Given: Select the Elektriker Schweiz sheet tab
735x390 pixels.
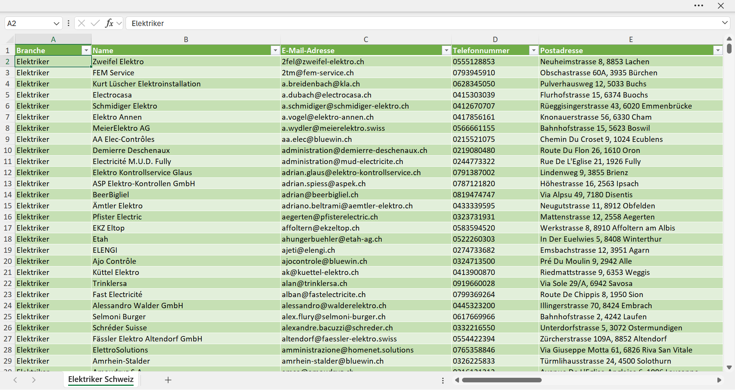Looking at the screenshot, I should [101, 379].
